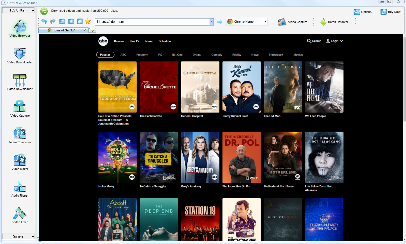Open GetFLV Options in the top bar
The width and height of the screenshot is (406, 244).
click(363, 12)
